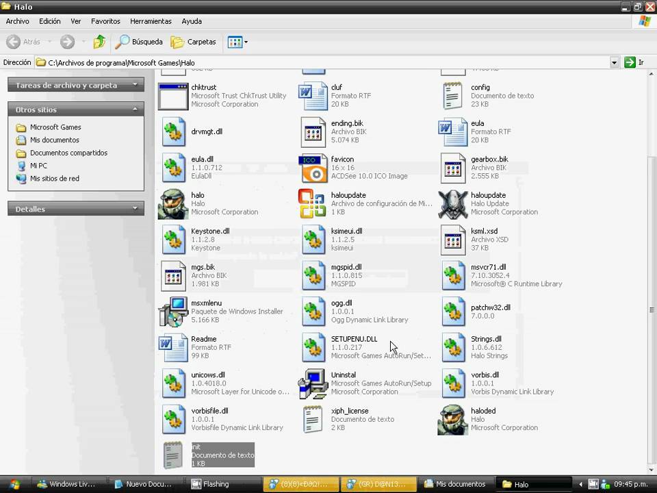Viewport: 657px width, 493px height.
Task: Toggle the Carpetas folder tree pane
Action: [193, 42]
